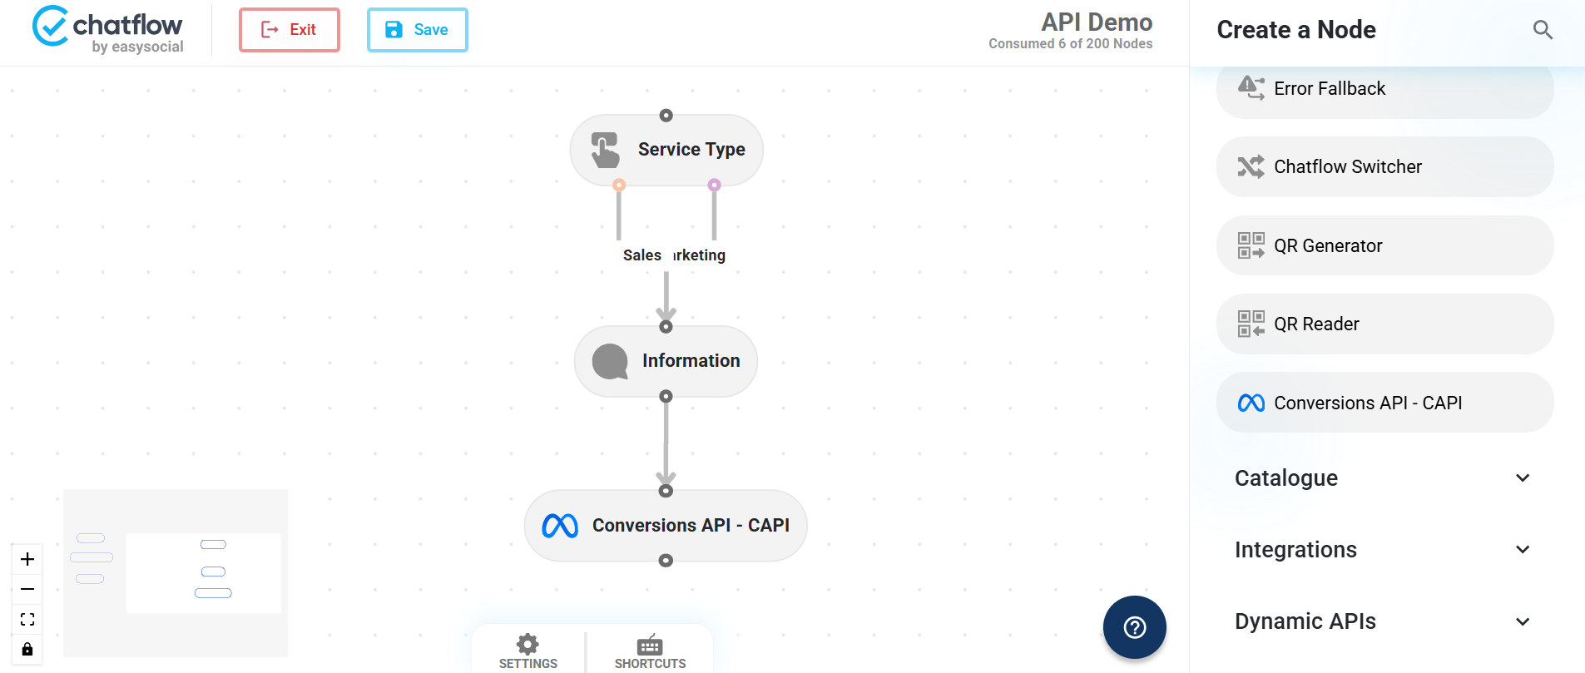Click the Meta icon in sidebar CAPI item
This screenshot has height=673, width=1585.
(x=1251, y=403)
